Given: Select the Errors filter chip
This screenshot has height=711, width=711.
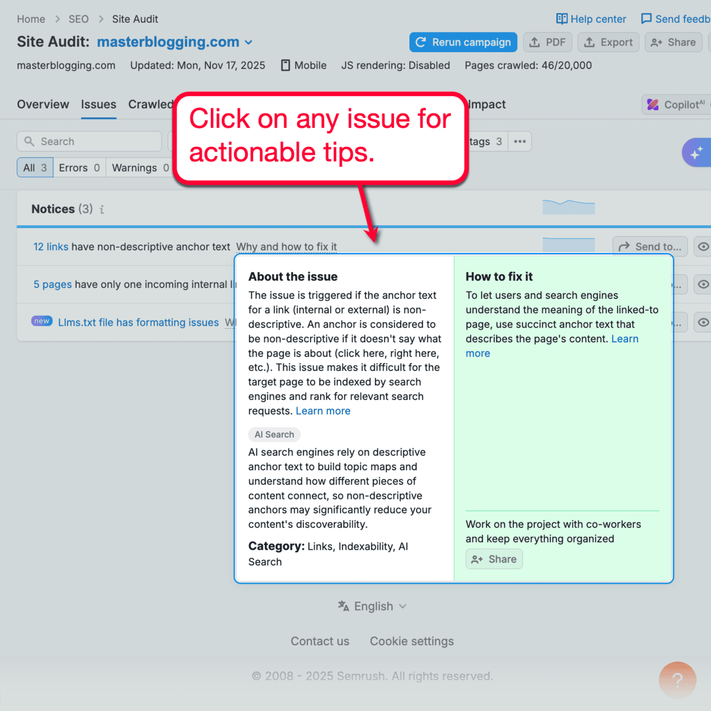Looking at the screenshot, I should pos(79,168).
